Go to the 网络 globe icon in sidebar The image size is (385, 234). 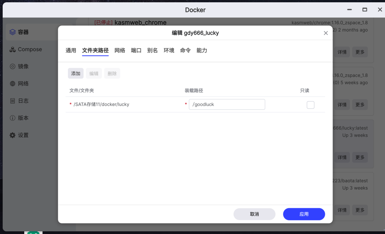(13, 84)
